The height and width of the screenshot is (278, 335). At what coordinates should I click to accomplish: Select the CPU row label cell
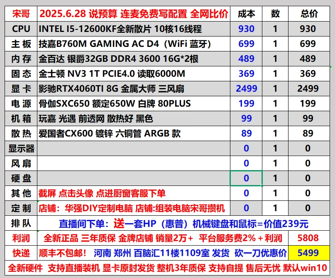pyautogui.click(x=21, y=29)
